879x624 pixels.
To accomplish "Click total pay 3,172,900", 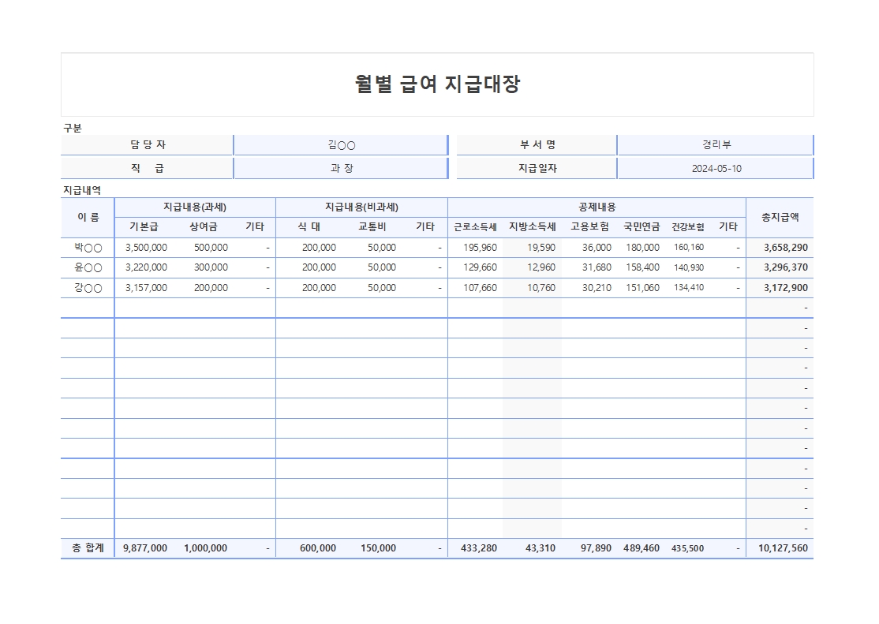I will (x=785, y=288).
